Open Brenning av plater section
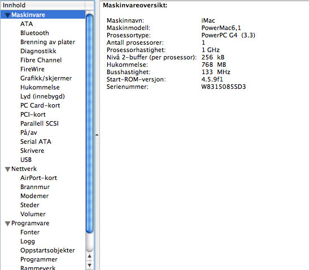Viewport: 309px width, 270px height. pyautogui.click(x=47, y=42)
